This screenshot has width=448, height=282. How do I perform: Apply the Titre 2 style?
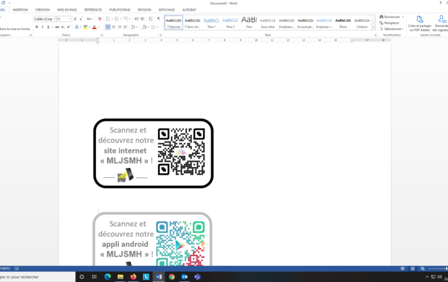click(230, 22)
